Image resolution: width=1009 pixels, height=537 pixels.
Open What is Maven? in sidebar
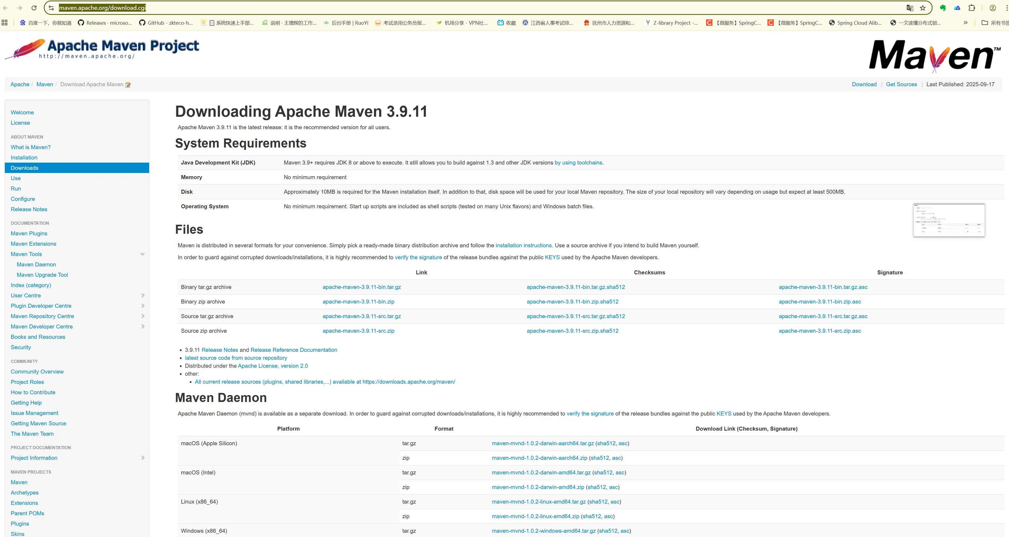point(31,147)
